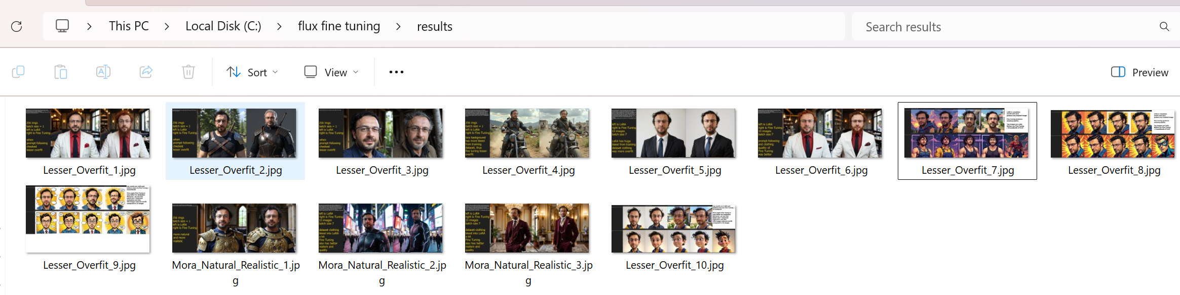Viewport: 1180px width, 295px height.
Task: Click the Refresh icon in address bar
Action: (x=17, y=26)
